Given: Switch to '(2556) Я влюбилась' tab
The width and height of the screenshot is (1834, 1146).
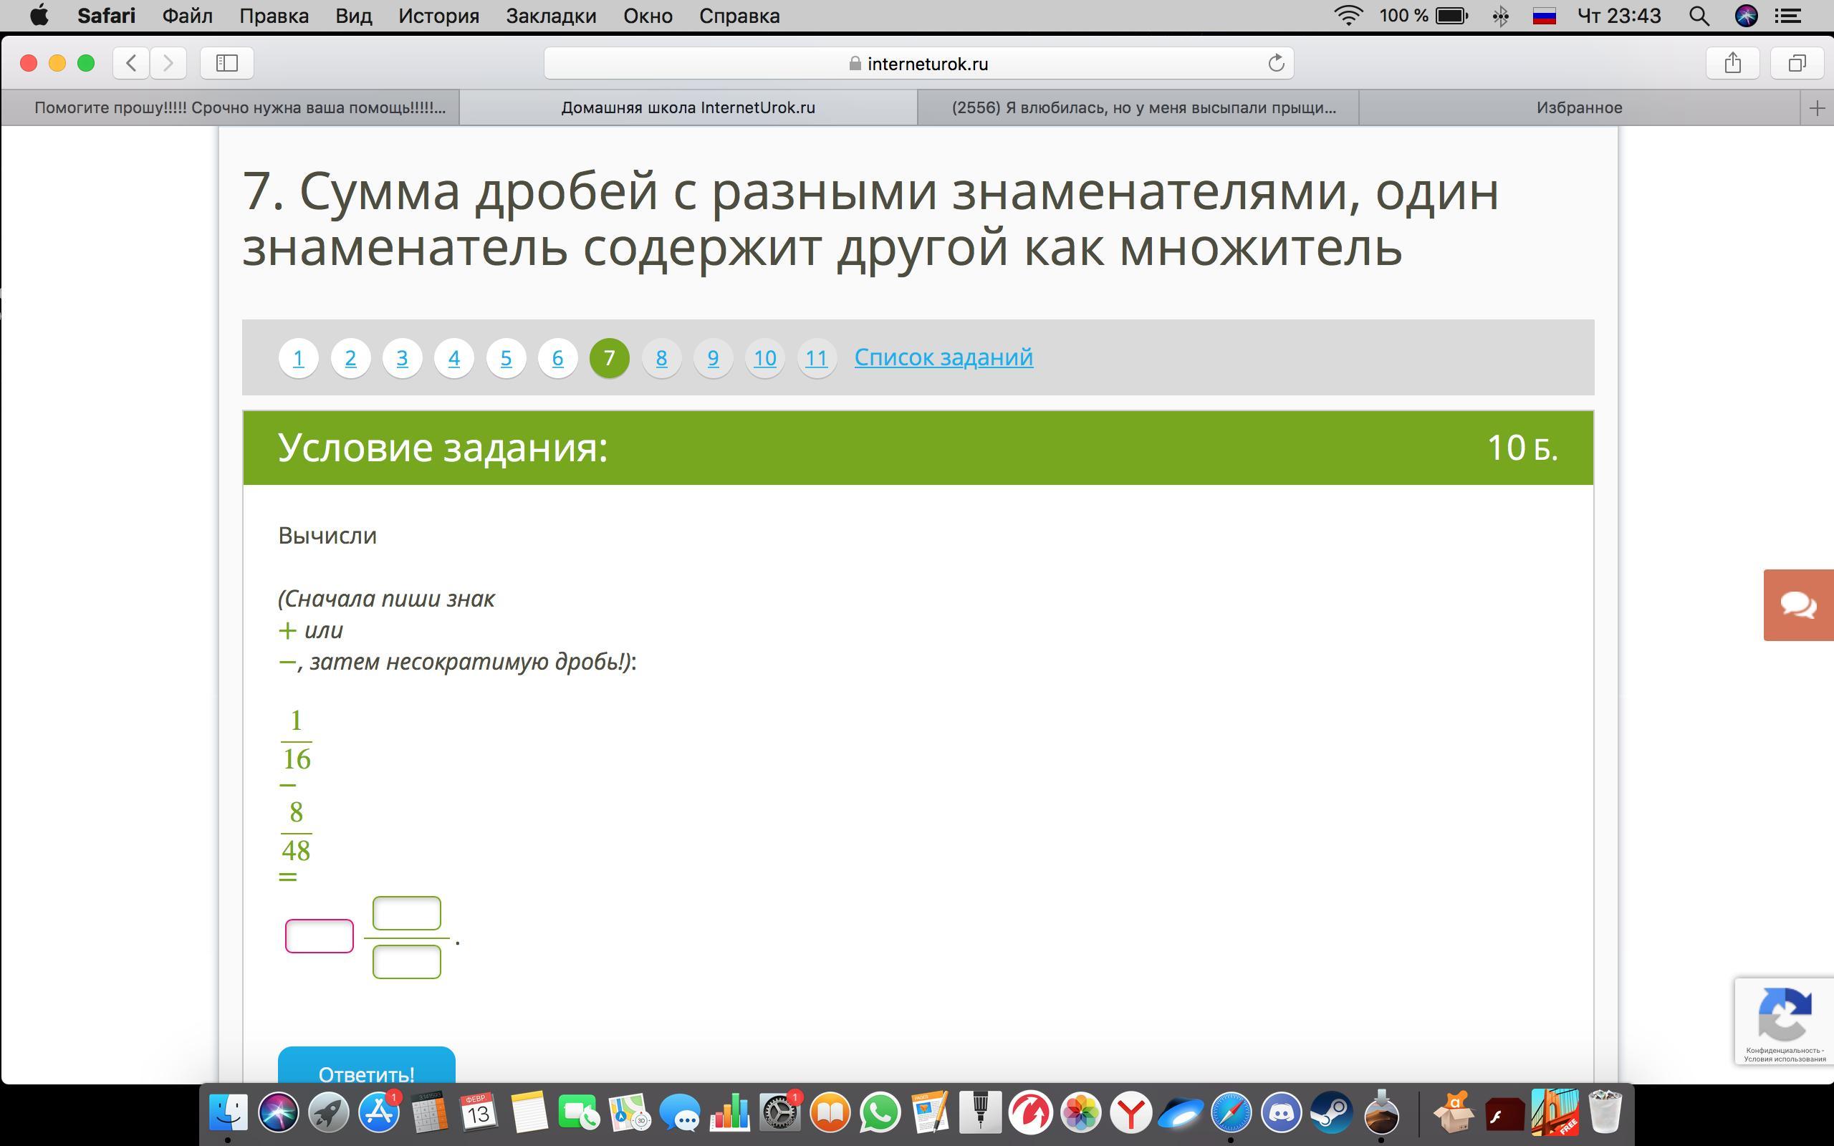Looking at the screenshot, I should [1138, 107].
